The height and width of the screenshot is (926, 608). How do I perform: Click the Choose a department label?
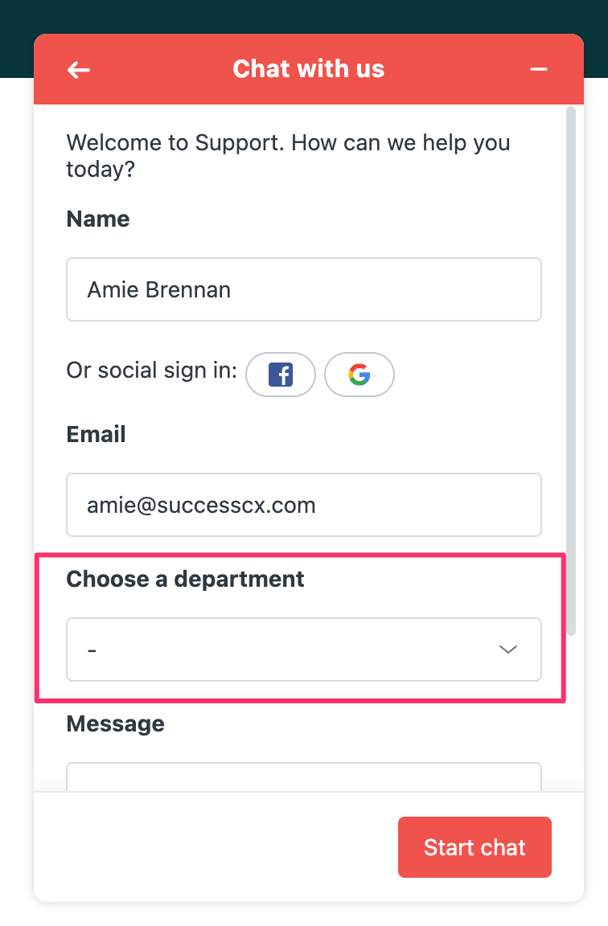(185, 580)
